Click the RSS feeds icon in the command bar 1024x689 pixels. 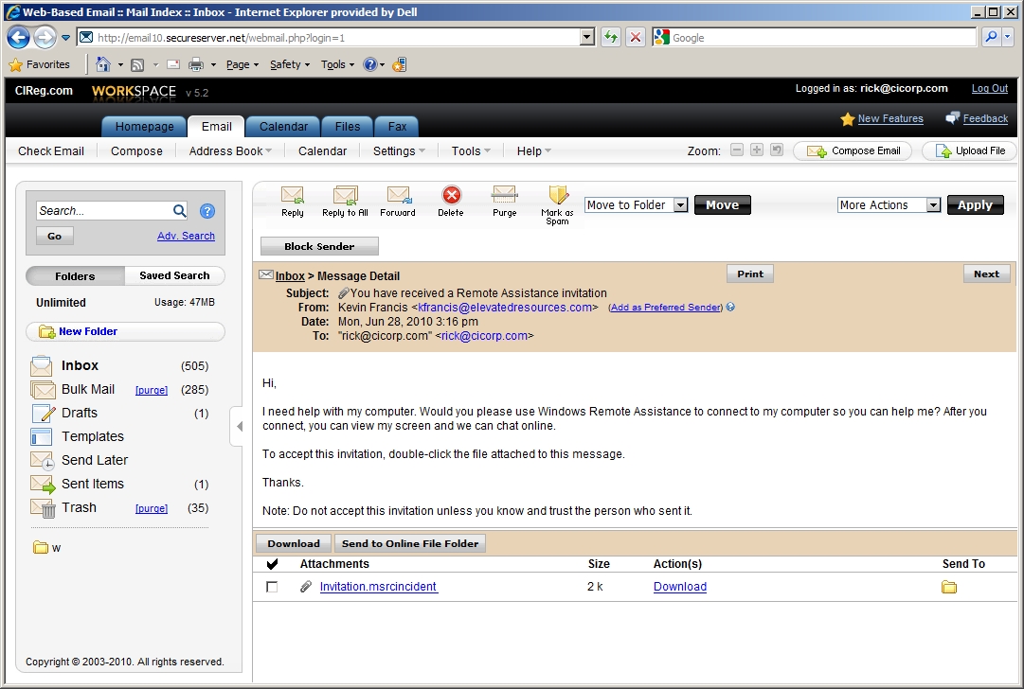[x=137, y=64]
